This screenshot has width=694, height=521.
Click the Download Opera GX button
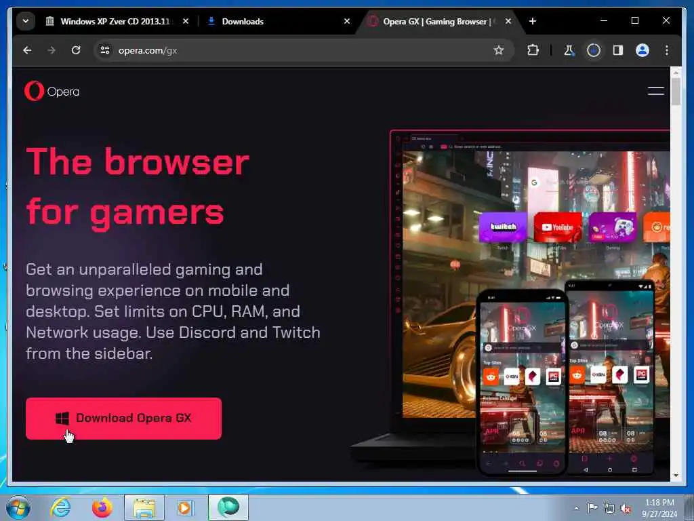[123, 418]
